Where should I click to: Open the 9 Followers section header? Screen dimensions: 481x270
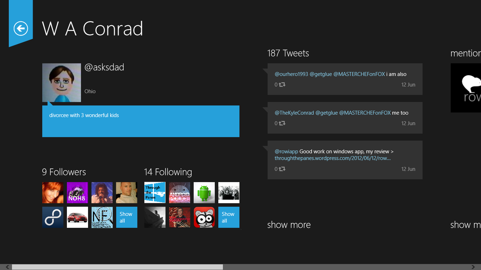tap(64, 172)
